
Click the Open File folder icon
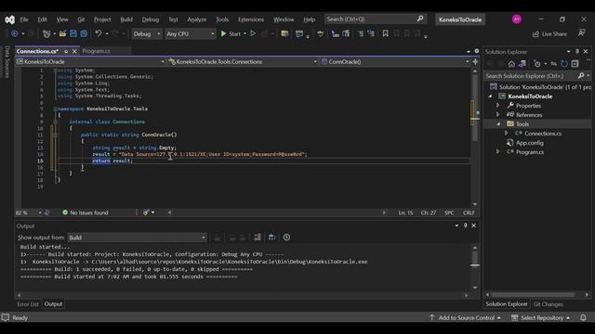[62, 33]
